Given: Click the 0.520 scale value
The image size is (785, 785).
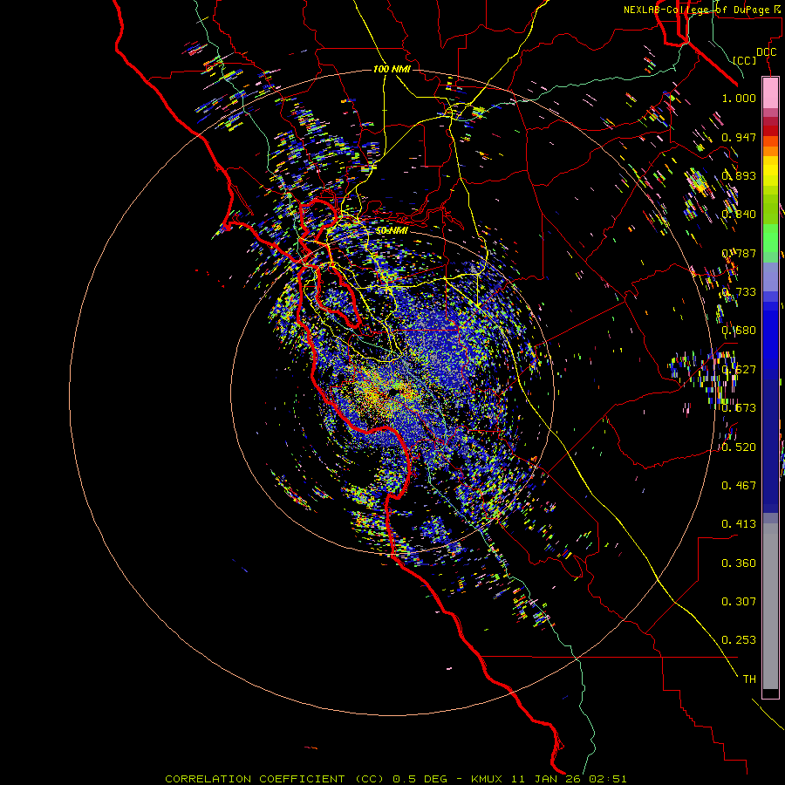Looking at the screenshot, I should pyautogui.click(x=739, y=447).
